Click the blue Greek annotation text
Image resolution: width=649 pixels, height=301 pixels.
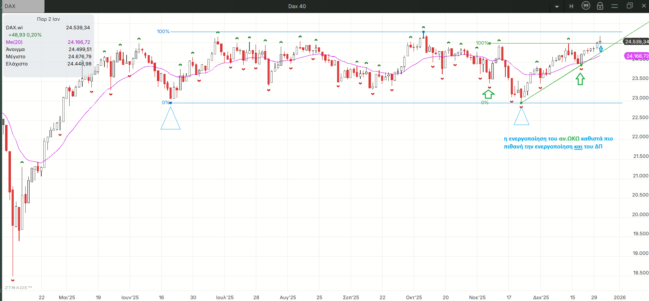pyautogui.click(x=558, y=143)
